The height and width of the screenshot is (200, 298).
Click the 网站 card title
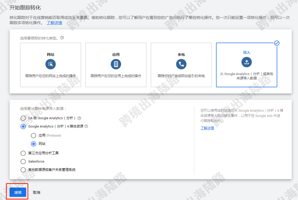[x=50, y=55]
